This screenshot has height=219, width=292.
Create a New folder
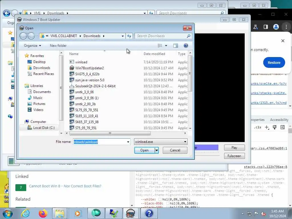click(x=58, y=46)
